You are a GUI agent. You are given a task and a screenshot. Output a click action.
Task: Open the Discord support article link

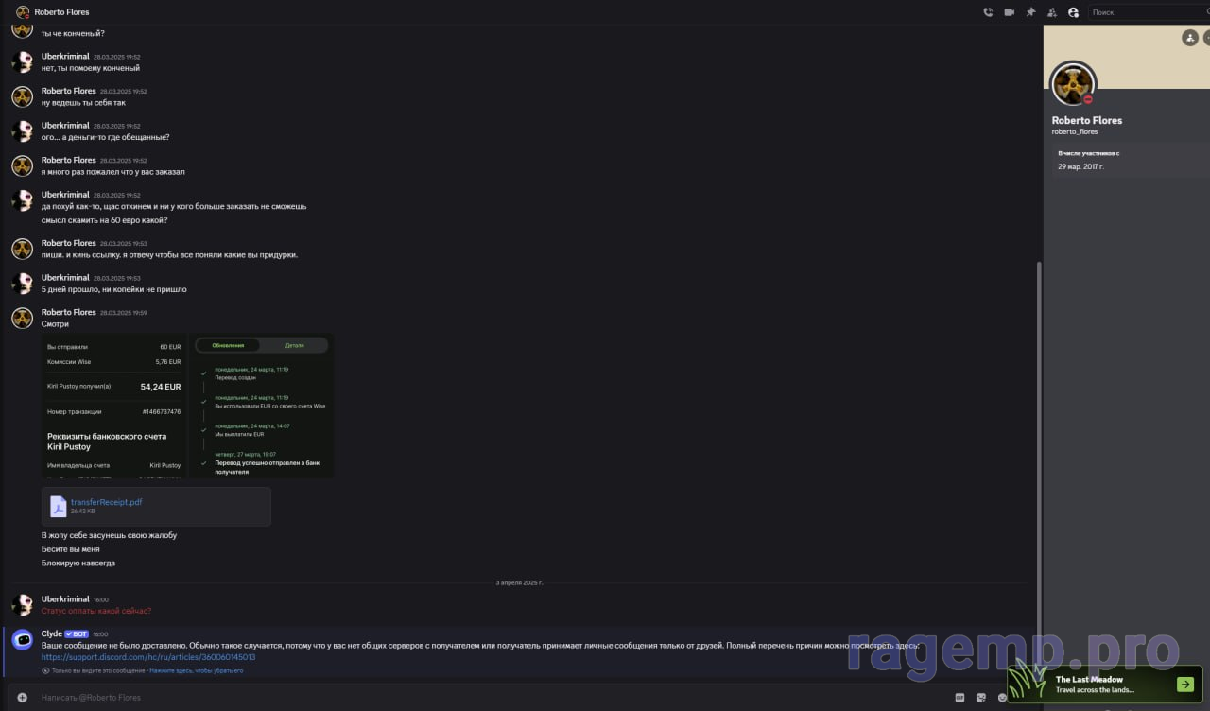(148, 656)
